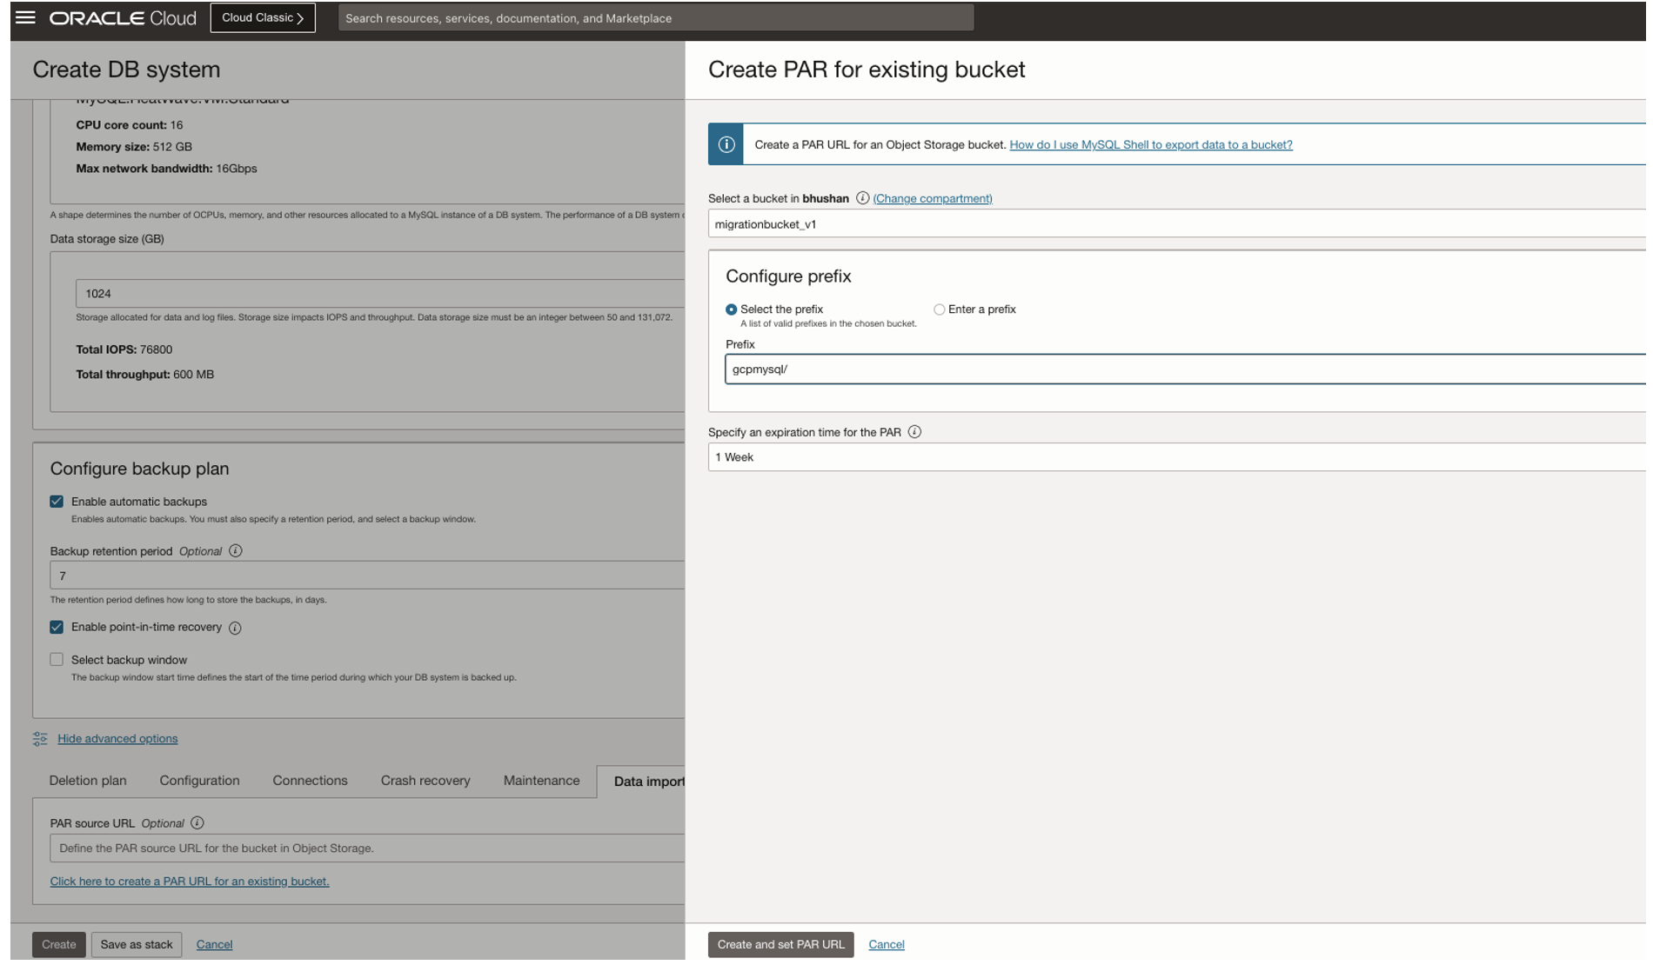Open the Connections tab
1653x965 pixels.
click(310, 781)
